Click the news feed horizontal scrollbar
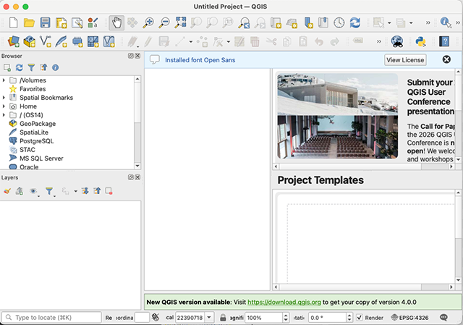Viewport: 463px width, 325px height. coord(363,166)
